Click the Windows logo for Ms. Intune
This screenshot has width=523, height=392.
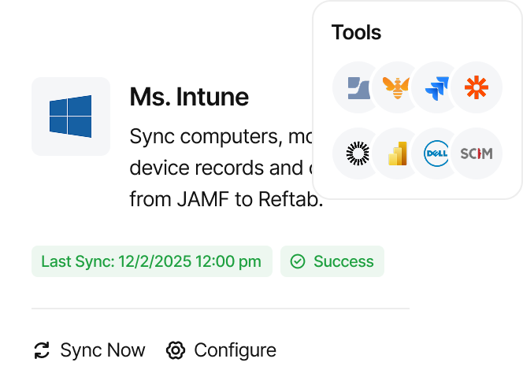pyautogui.click(x=71, y=116)
